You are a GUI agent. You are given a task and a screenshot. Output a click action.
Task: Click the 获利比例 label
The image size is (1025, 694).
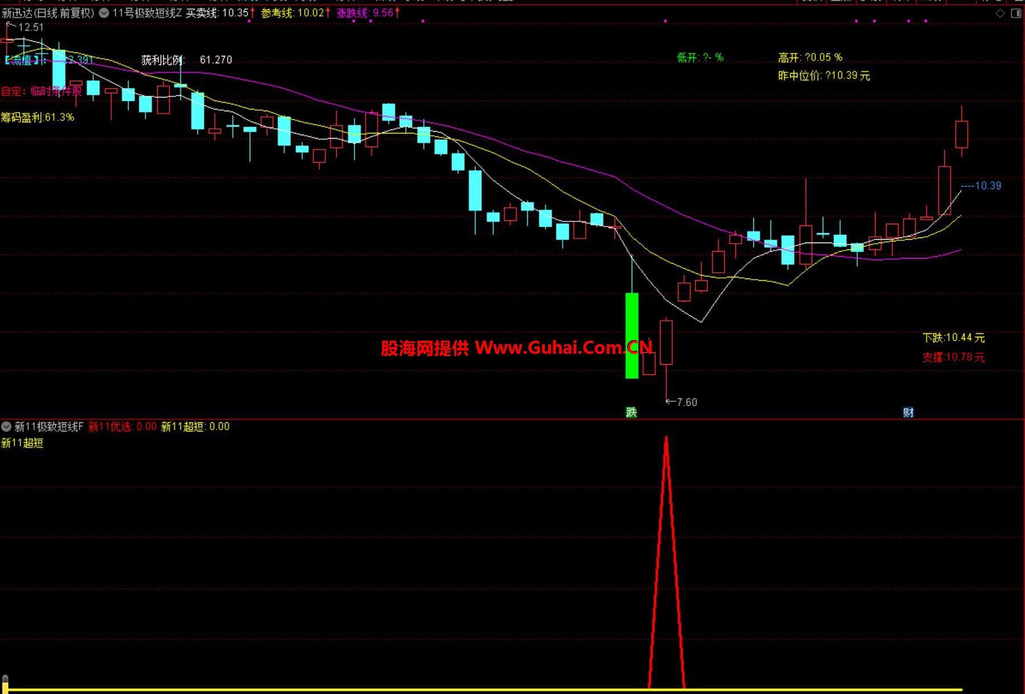(x=163, y=60)
